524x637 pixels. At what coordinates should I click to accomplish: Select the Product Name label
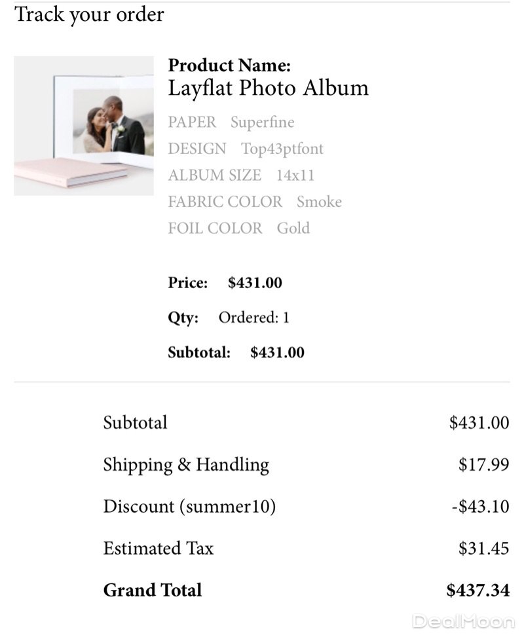pyautogui.click(x=229, y=65)
